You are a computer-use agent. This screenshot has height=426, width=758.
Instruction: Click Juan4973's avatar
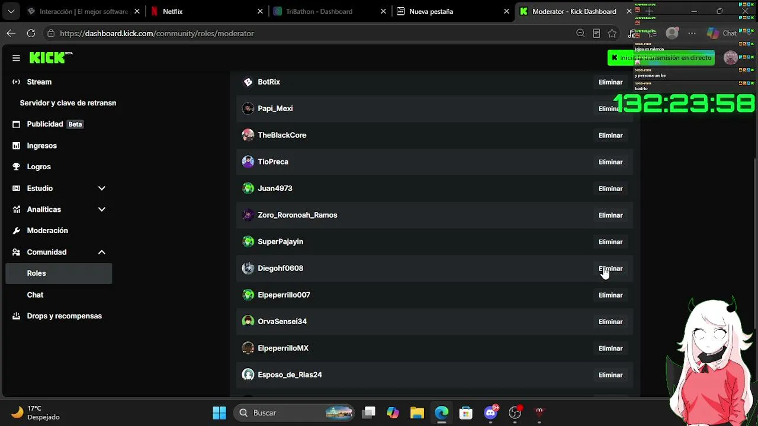(248, 188)
